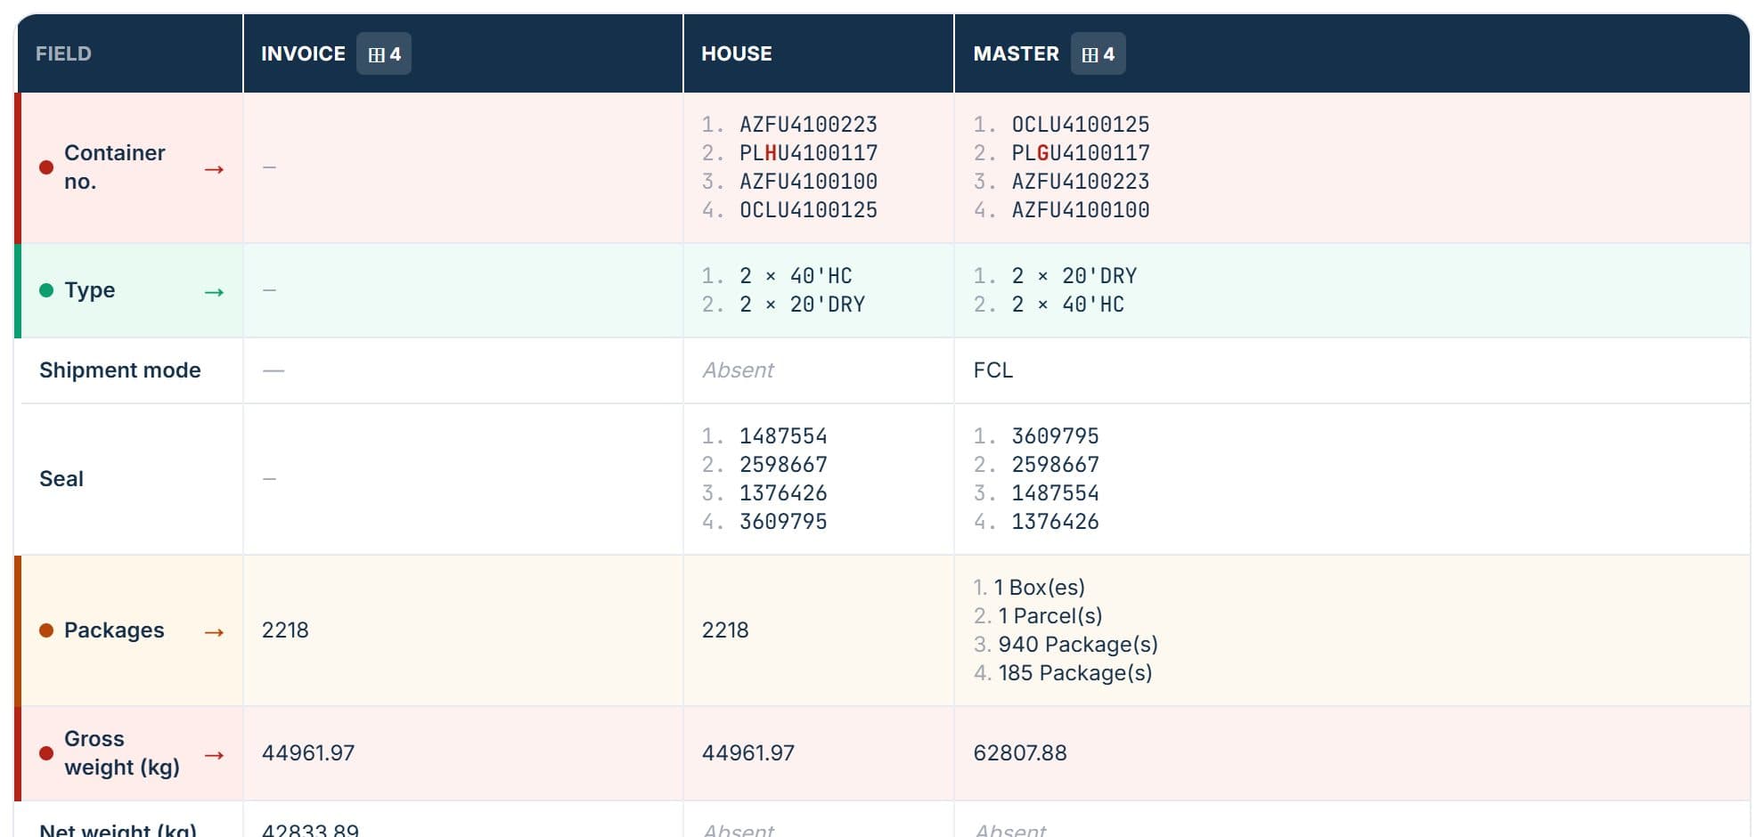
Task: Click the green status dot beside Type
Action: click(x=46, y=290)
